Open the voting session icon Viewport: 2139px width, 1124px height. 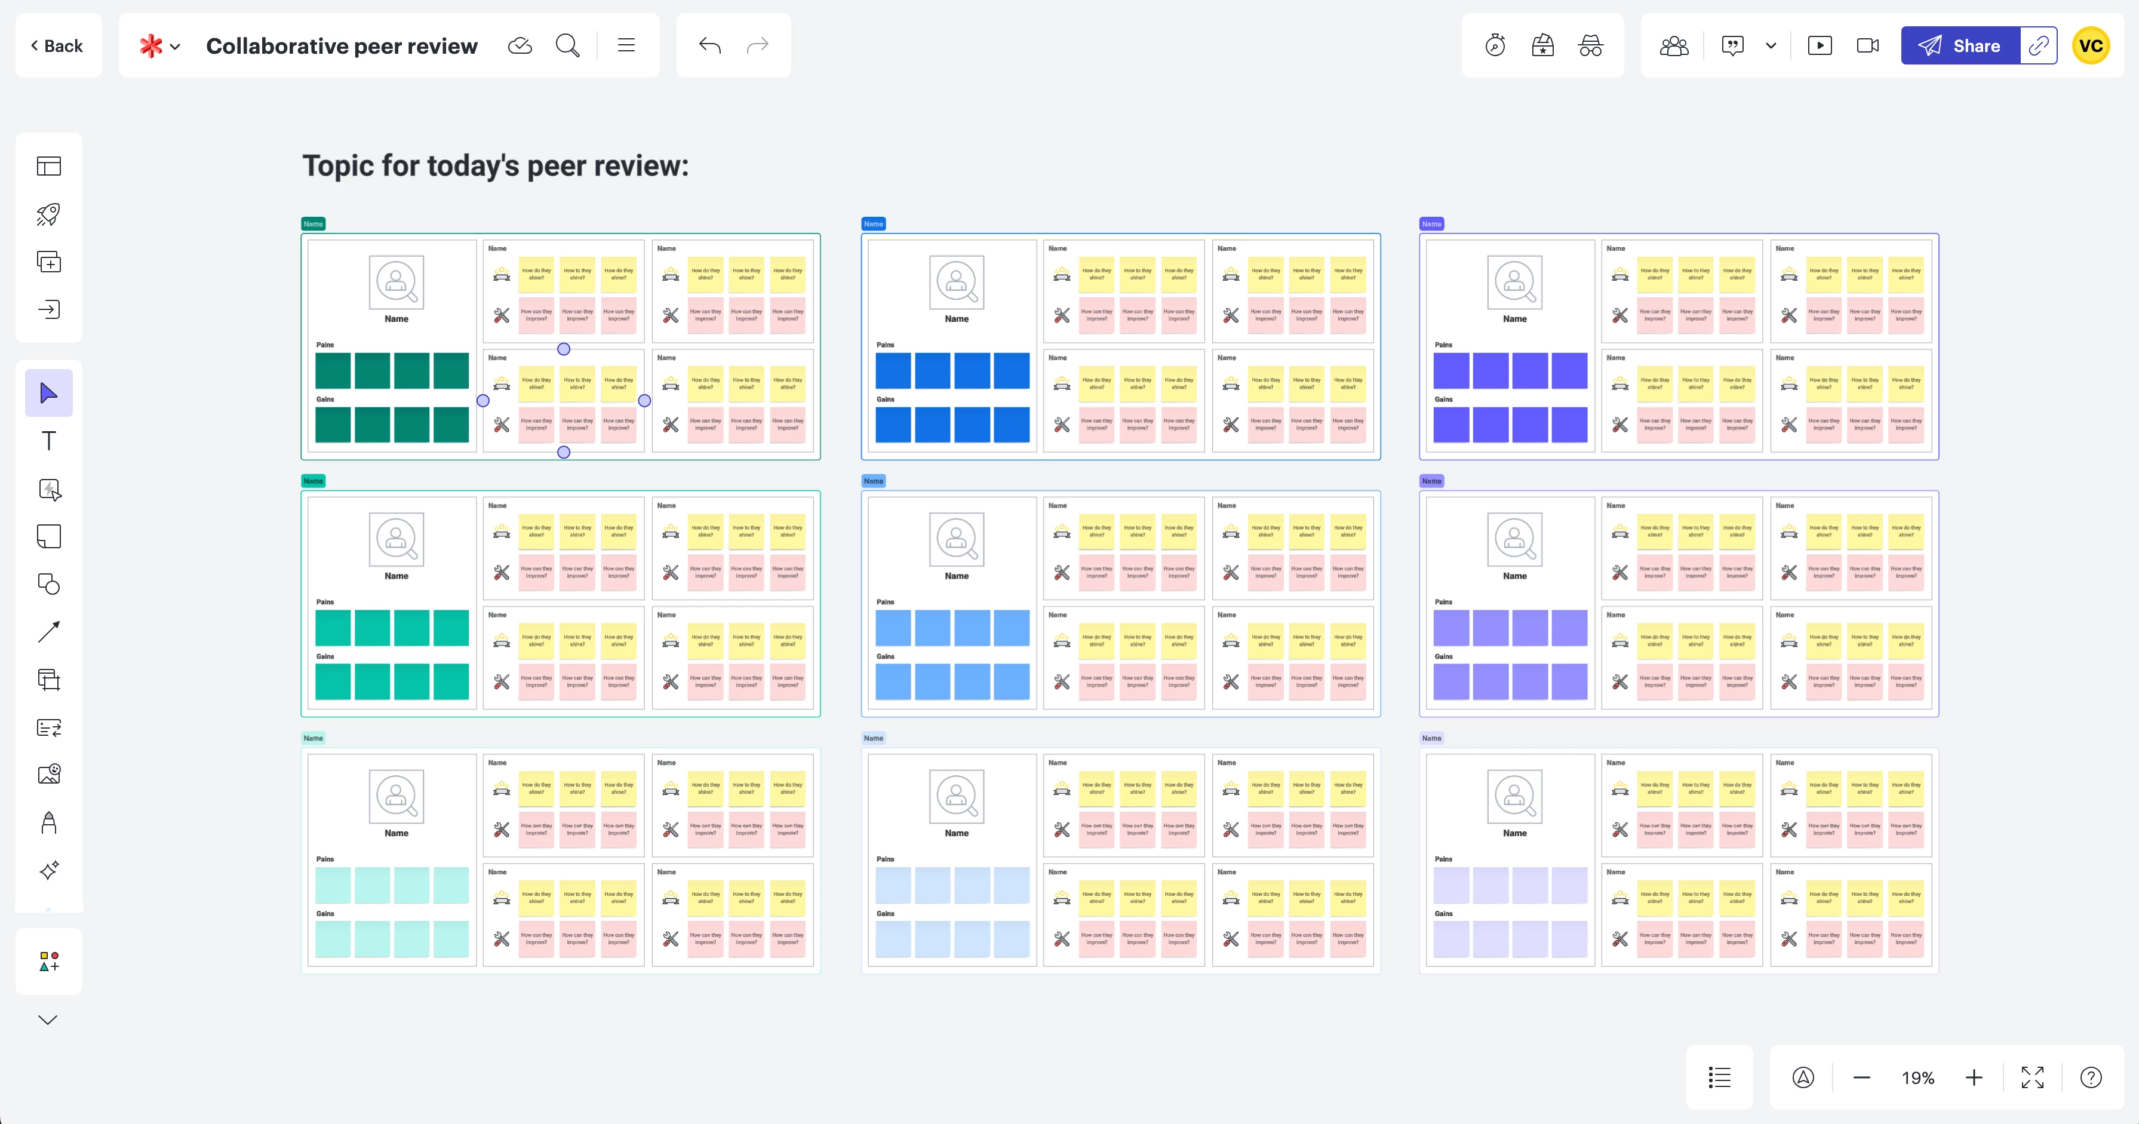tap(1543, 46)
